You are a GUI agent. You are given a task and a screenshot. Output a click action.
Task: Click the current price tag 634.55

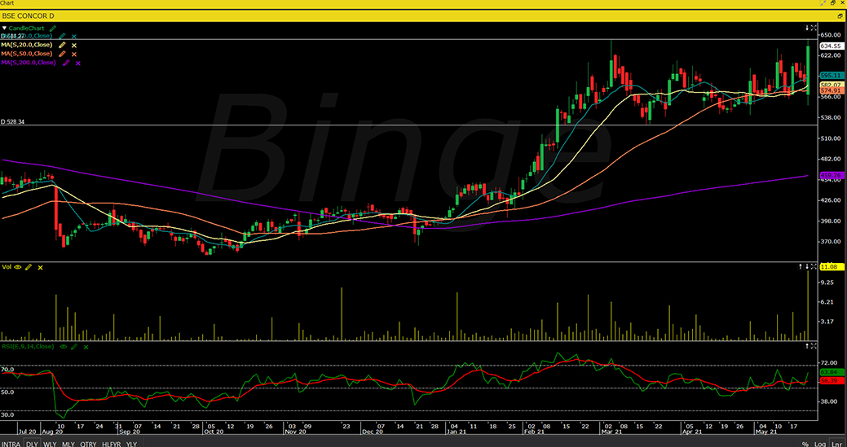click(x=832, y=46)
